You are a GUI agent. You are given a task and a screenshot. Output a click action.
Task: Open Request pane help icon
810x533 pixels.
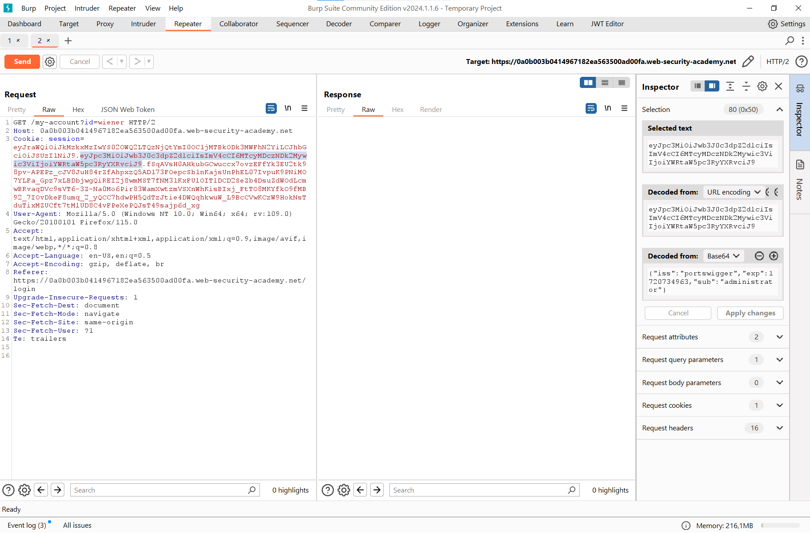click(8, 490)
